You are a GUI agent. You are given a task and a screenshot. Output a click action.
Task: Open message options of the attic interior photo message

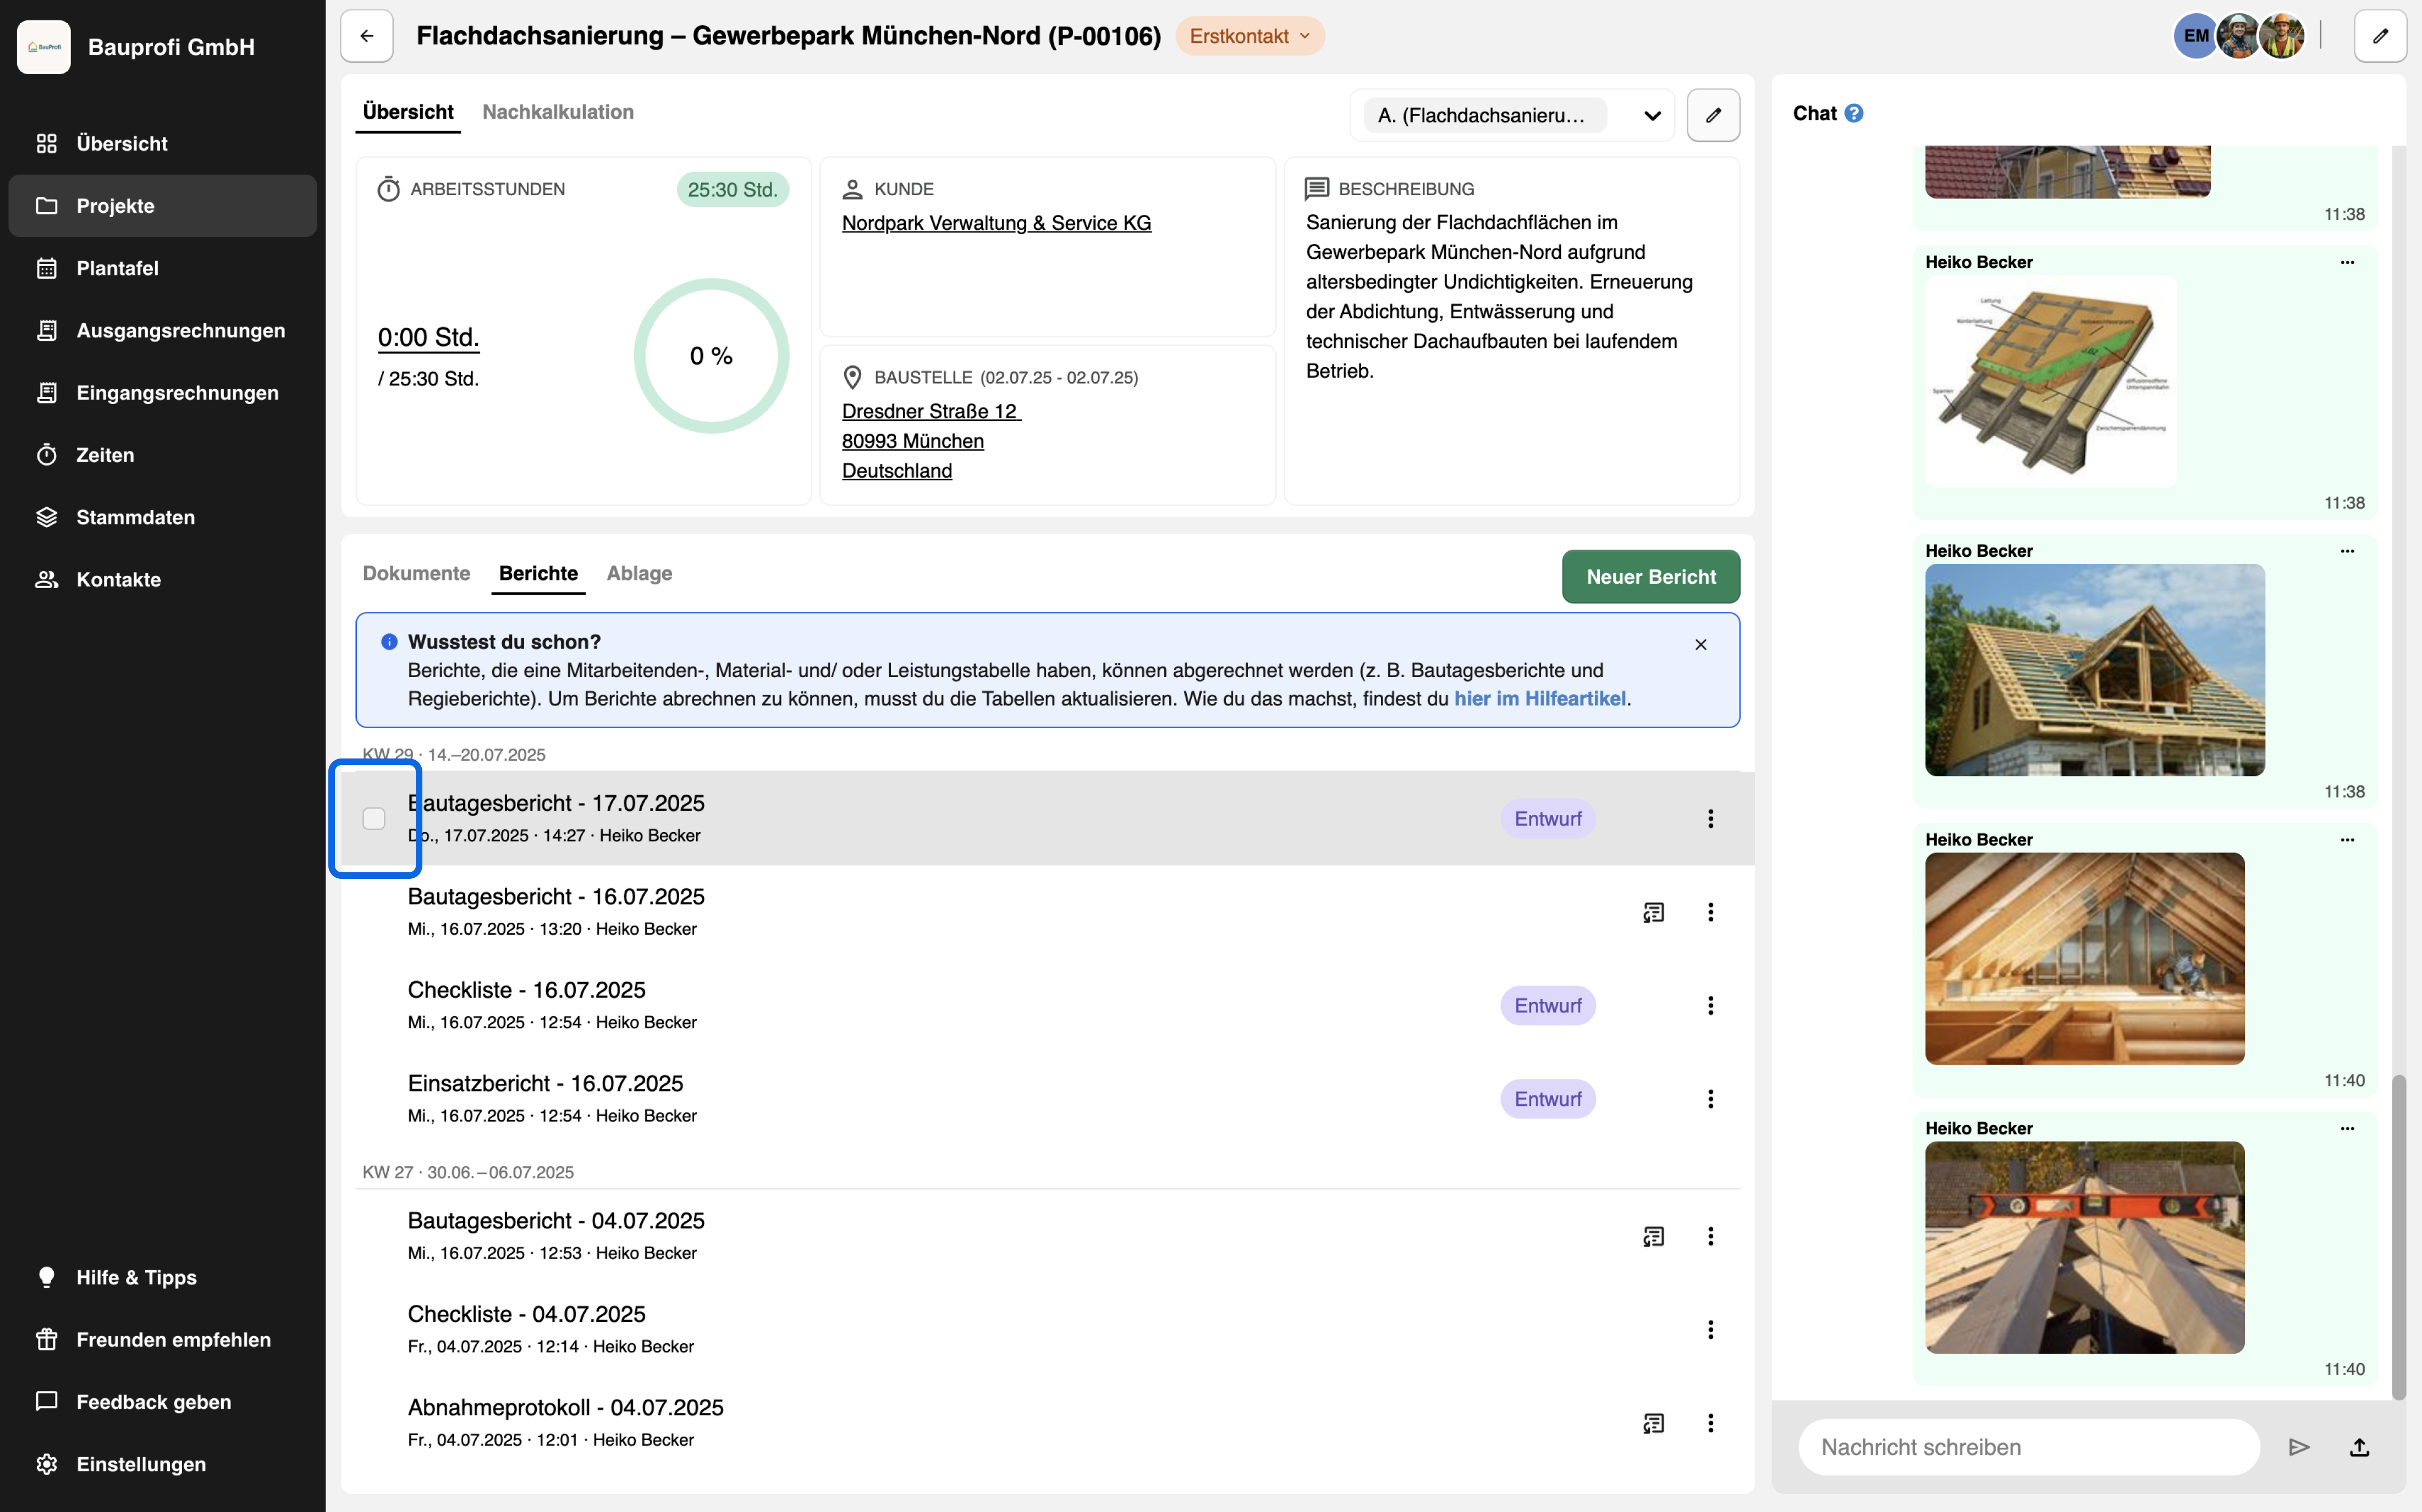click(x=2347, y=840)
